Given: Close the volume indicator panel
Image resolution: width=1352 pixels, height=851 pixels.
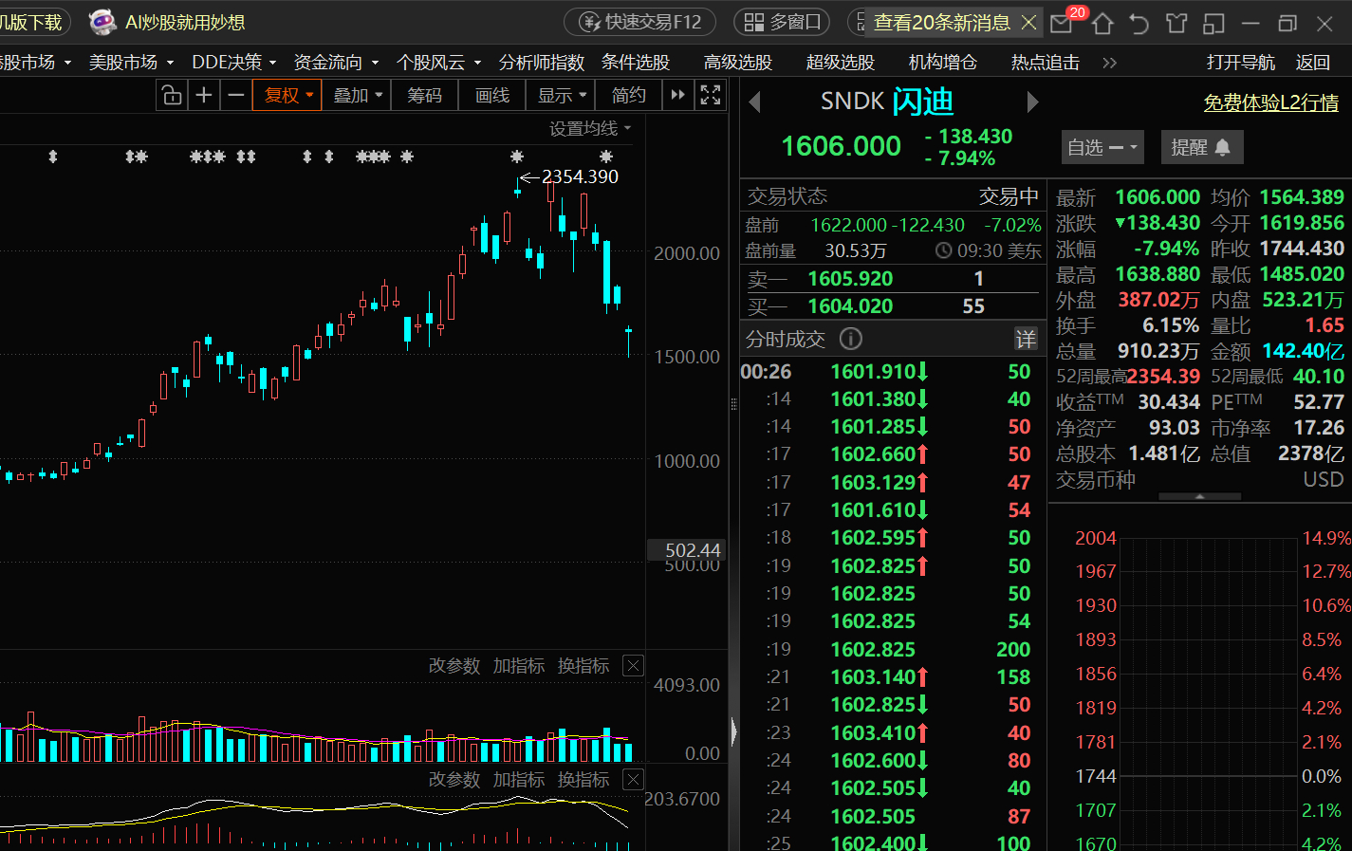Looking at the screenshot, I should pyautogui.click(x=634, y=666).
